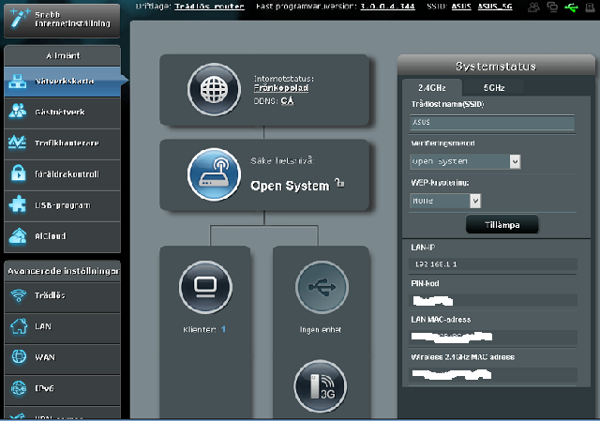Open the AiCloud icon
Screen dimensions: 600x421
tap(18, 235)
